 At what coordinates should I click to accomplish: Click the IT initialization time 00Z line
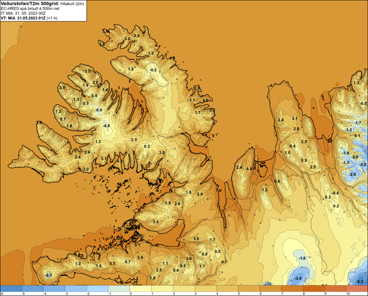(23, 13)
